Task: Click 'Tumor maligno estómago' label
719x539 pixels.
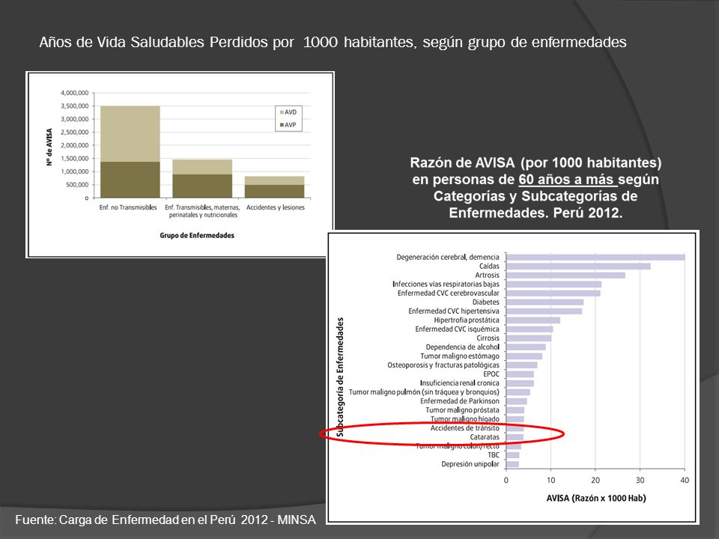Action: [x=460, y=356]
